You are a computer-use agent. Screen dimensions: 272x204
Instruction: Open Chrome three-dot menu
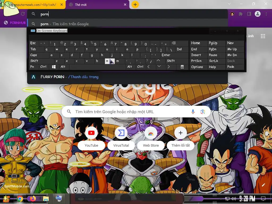(x=266, y=14)
